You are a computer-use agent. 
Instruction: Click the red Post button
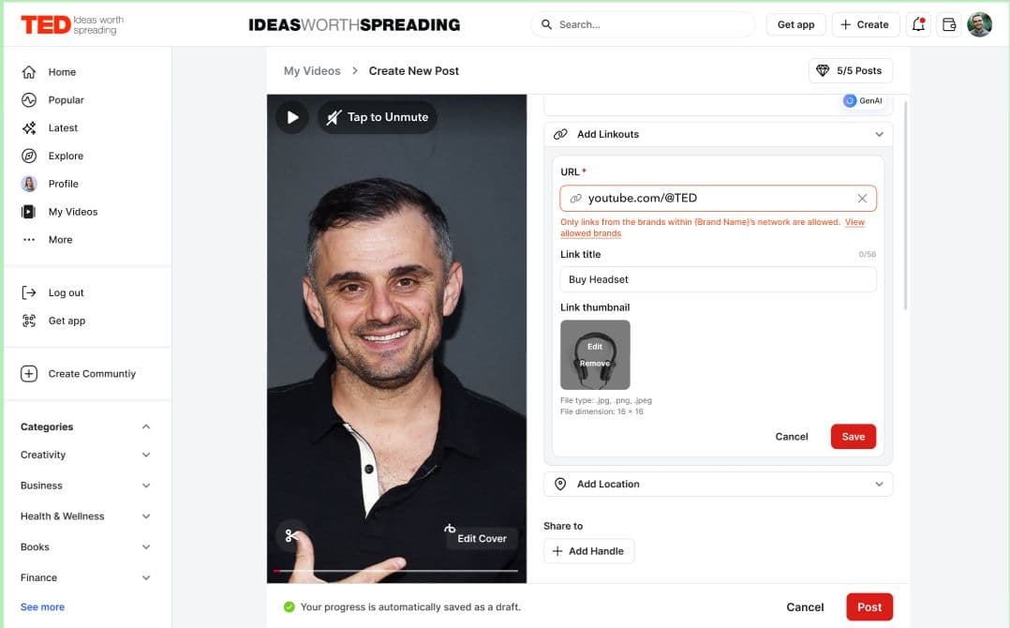pos(869,606)
